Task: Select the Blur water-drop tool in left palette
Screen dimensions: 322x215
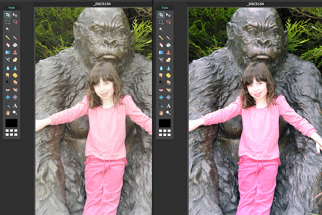Action: pyautogui.click(x=8, y=68)
